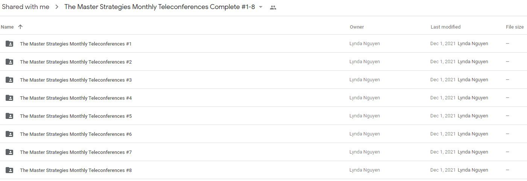The image size is (527, 181).
Task: Select The Master Strategies Monthly Teleconferences #3 folder name
Action: tap(76, 80)
